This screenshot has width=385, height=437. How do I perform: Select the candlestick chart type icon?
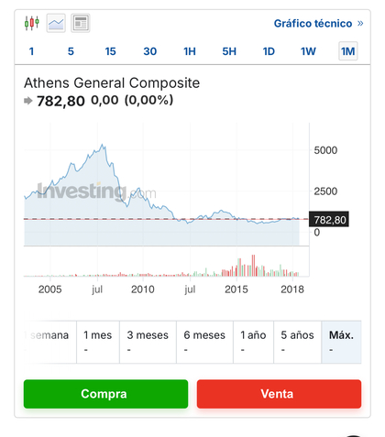pos(32,23)
